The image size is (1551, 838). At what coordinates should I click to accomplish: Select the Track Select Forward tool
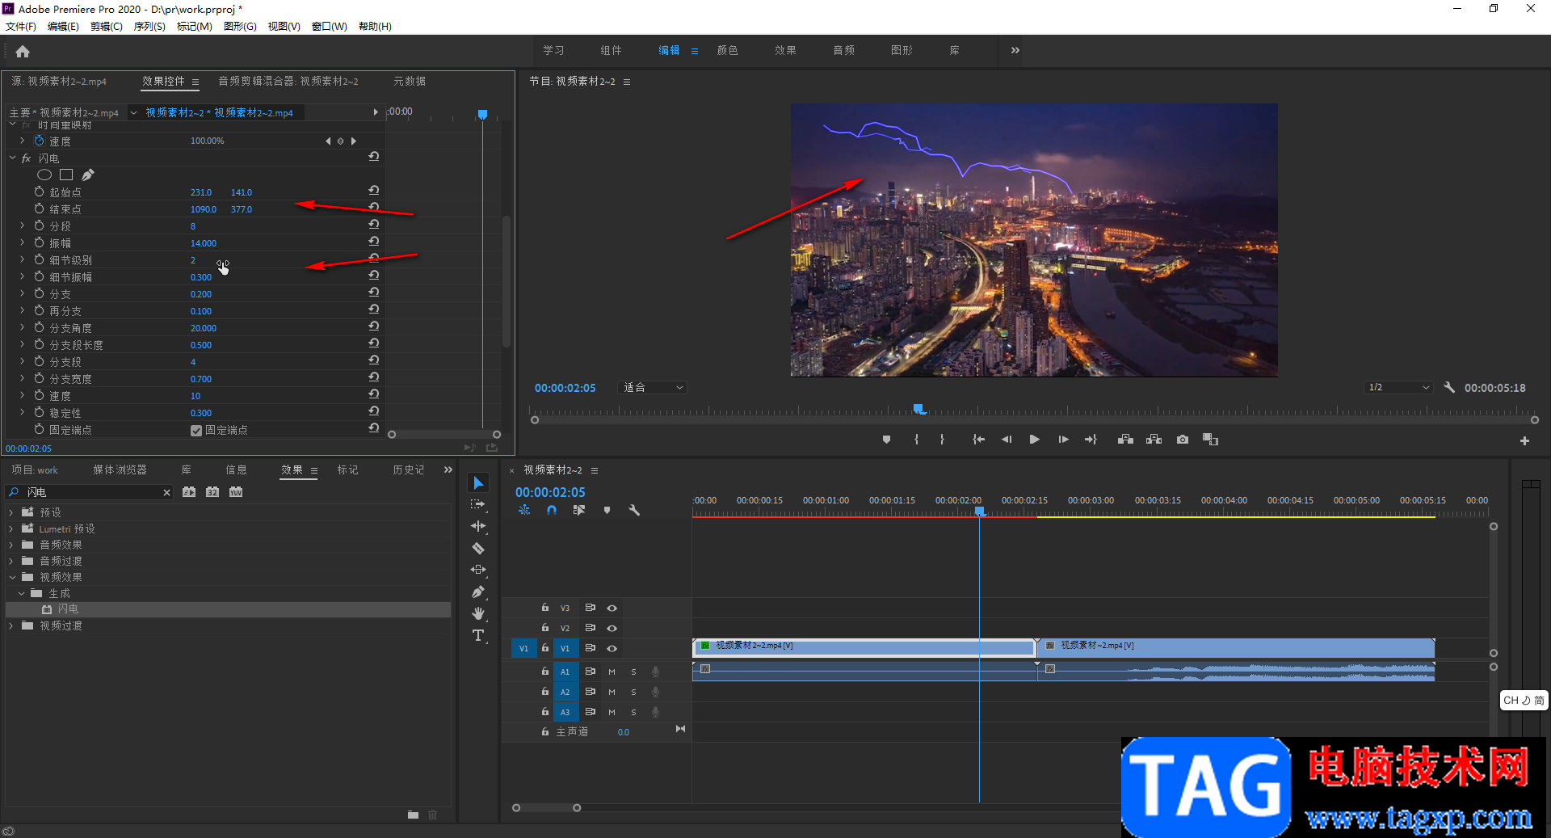point(478,504)
